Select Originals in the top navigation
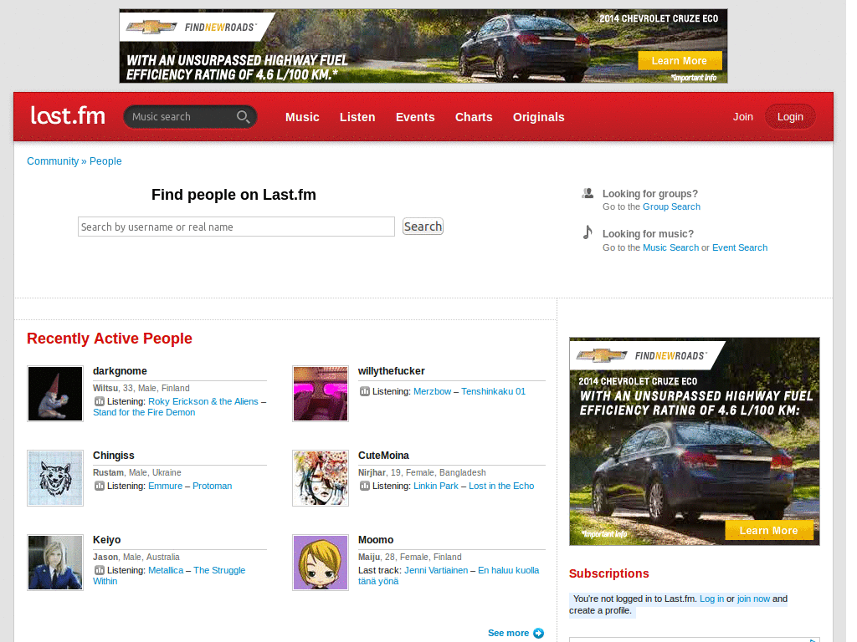857x642 pixels. coord(538,117)
